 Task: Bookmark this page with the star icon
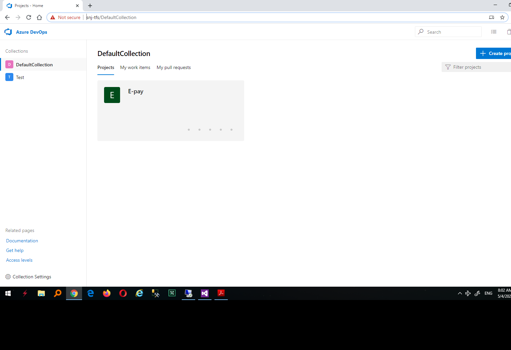tap(502, 17)
